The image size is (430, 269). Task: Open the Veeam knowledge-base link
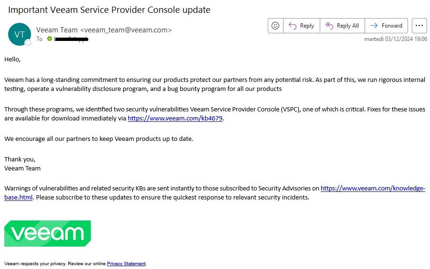pos(372,189)
